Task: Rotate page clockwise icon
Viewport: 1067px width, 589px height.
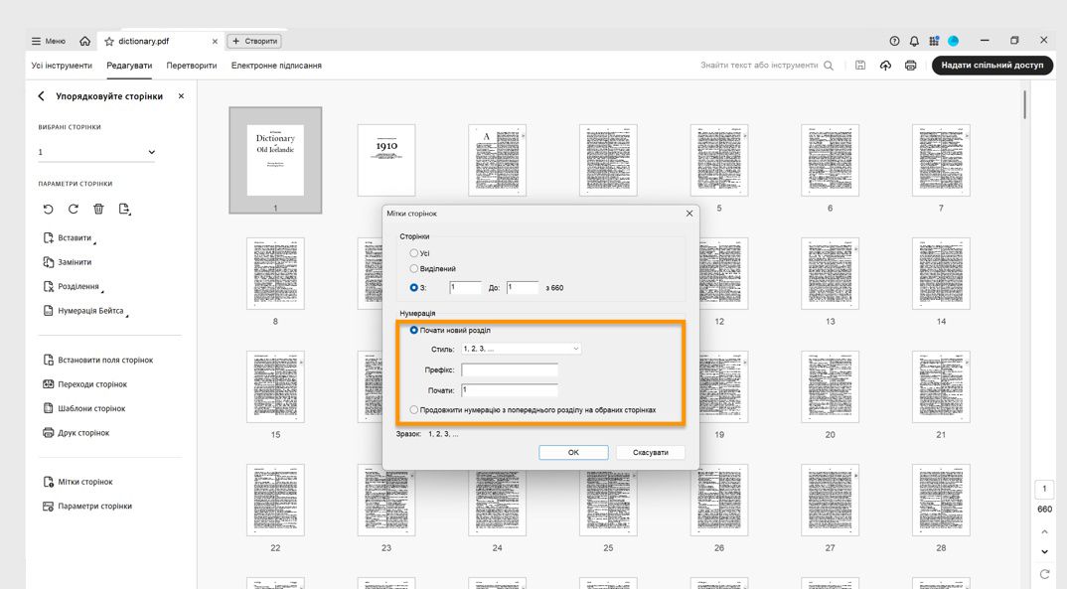Action: (x=73, y=209)
